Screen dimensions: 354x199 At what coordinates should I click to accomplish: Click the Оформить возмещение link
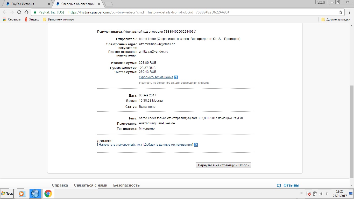[x=156, y=77]
